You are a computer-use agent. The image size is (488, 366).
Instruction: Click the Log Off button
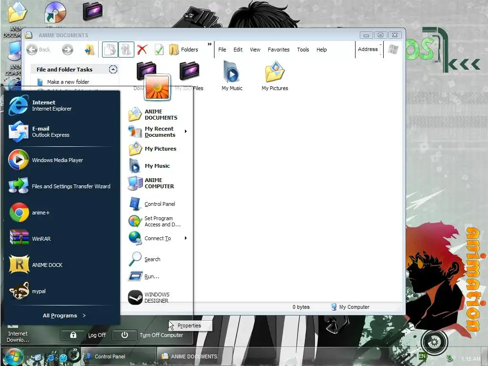pyautogui.click(x=83, y=335)
